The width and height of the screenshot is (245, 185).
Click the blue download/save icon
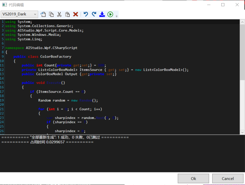click(x=102, y=14)
